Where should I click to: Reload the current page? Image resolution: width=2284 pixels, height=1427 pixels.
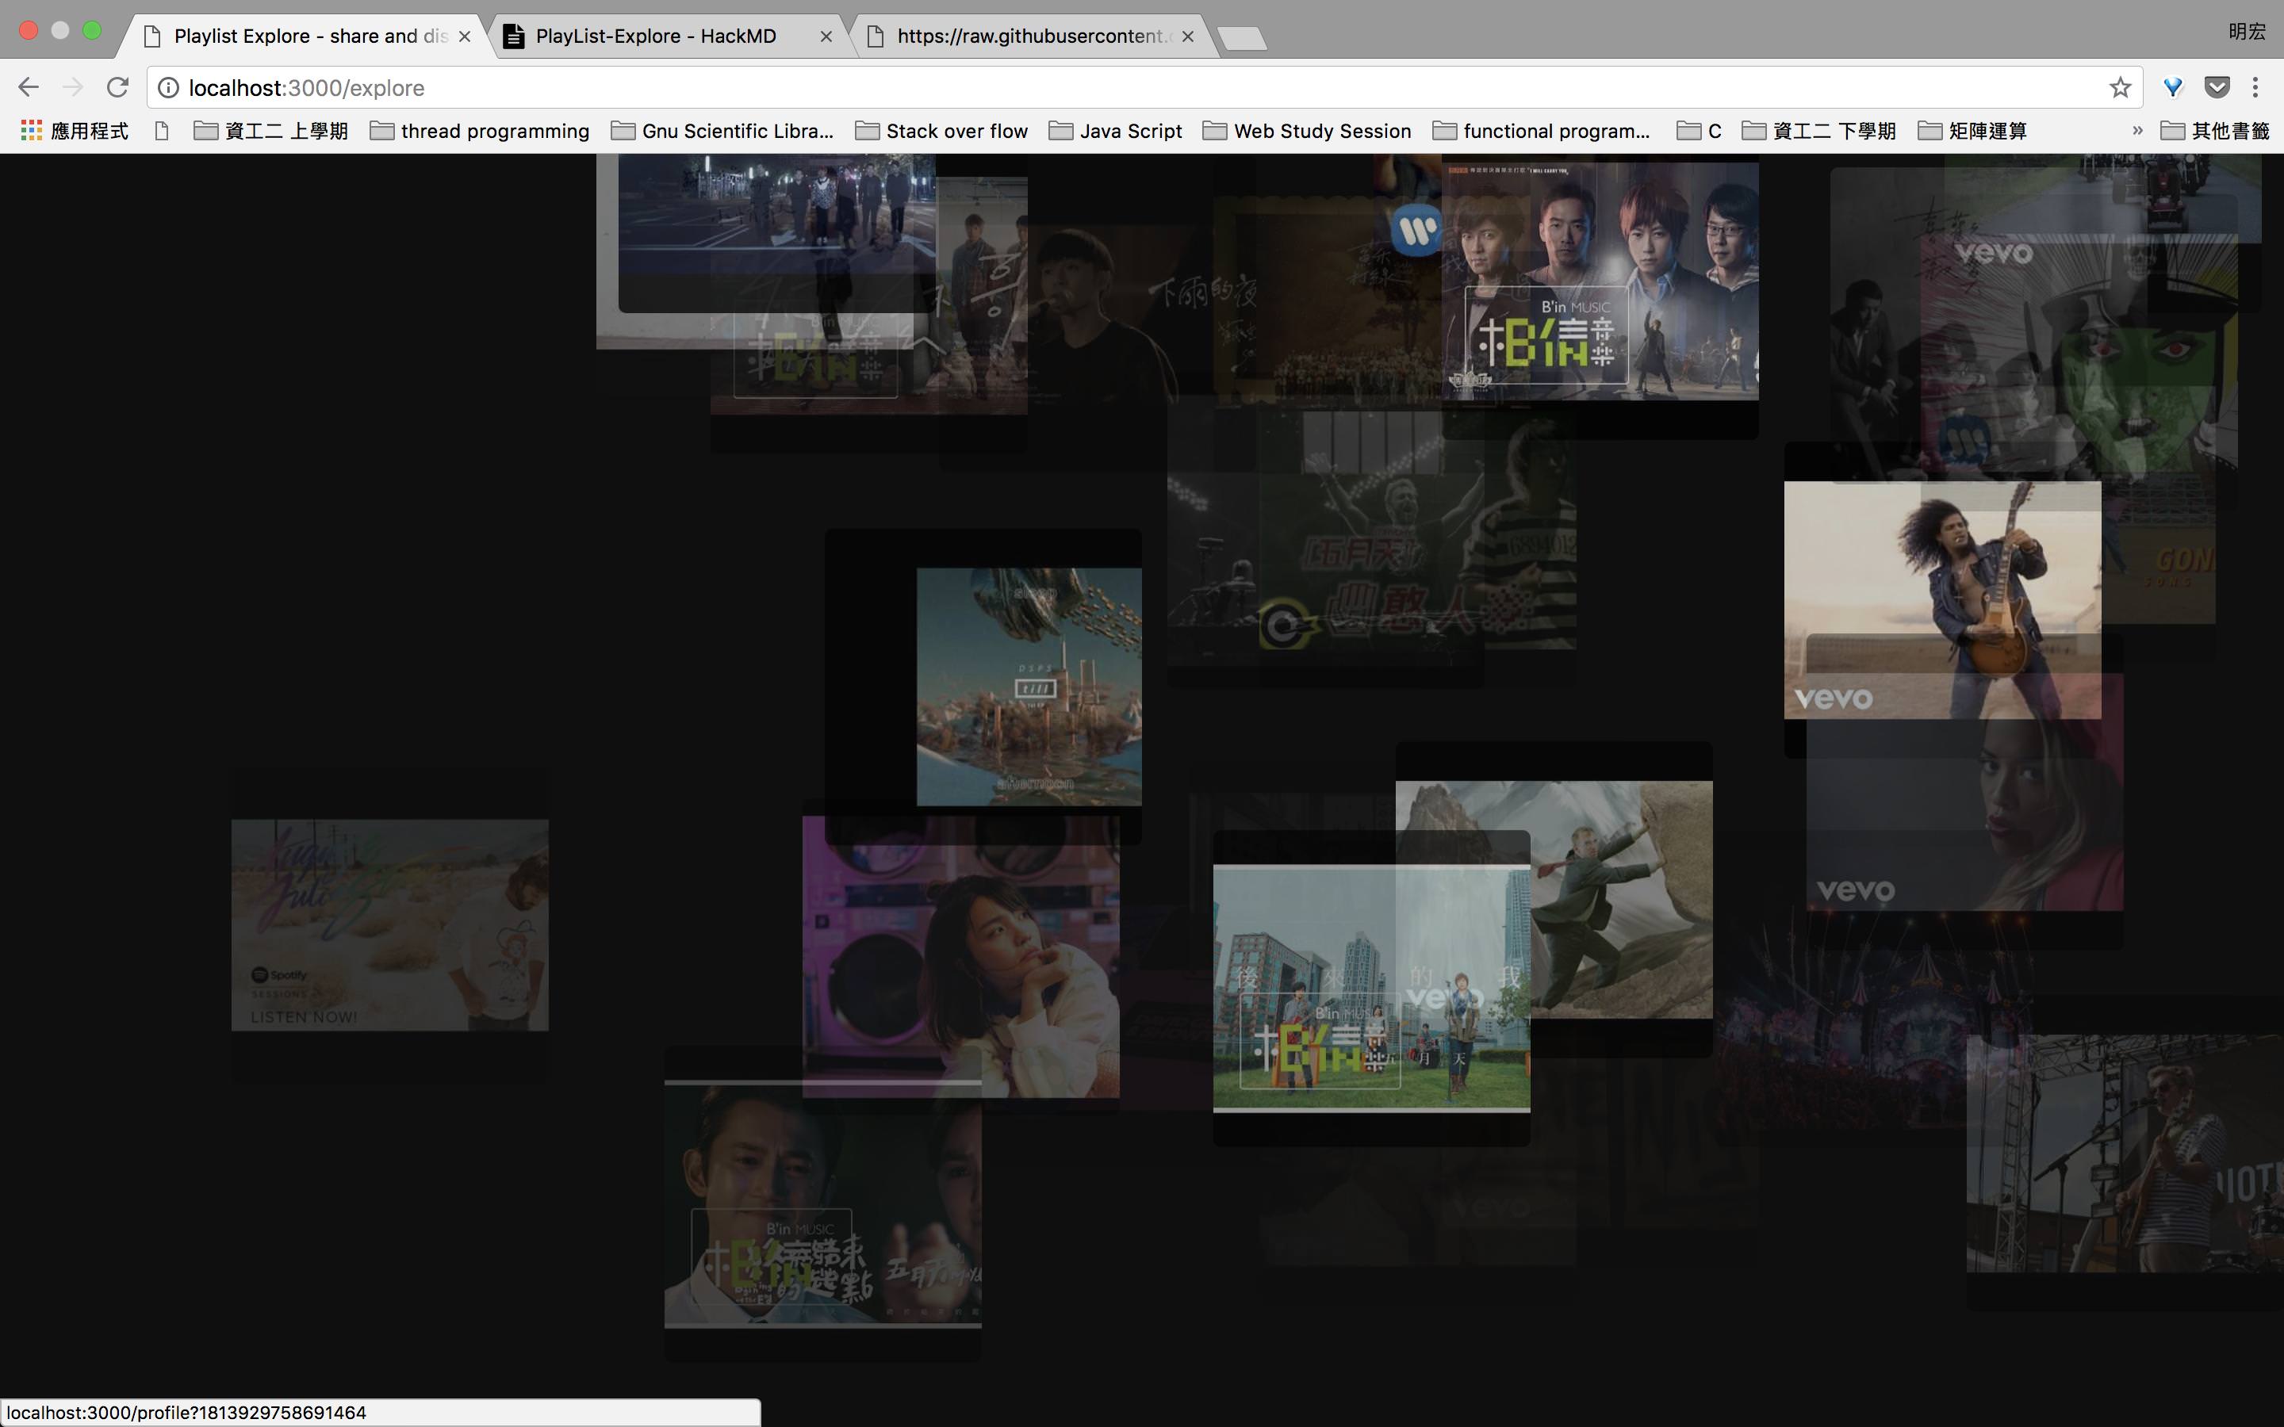coord(117,88)
